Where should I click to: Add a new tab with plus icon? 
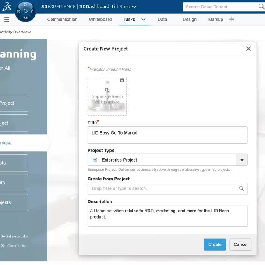click(x=232, y=19)
